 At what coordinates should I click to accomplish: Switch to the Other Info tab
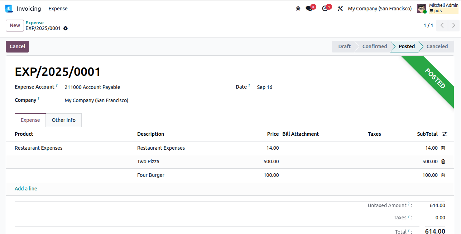64,120
